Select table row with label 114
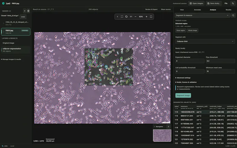Viewport: 237px width, 148px height. [205, 112]
